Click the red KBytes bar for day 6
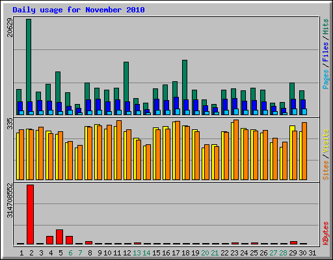The image size is (333, 260). coord(69,240)
